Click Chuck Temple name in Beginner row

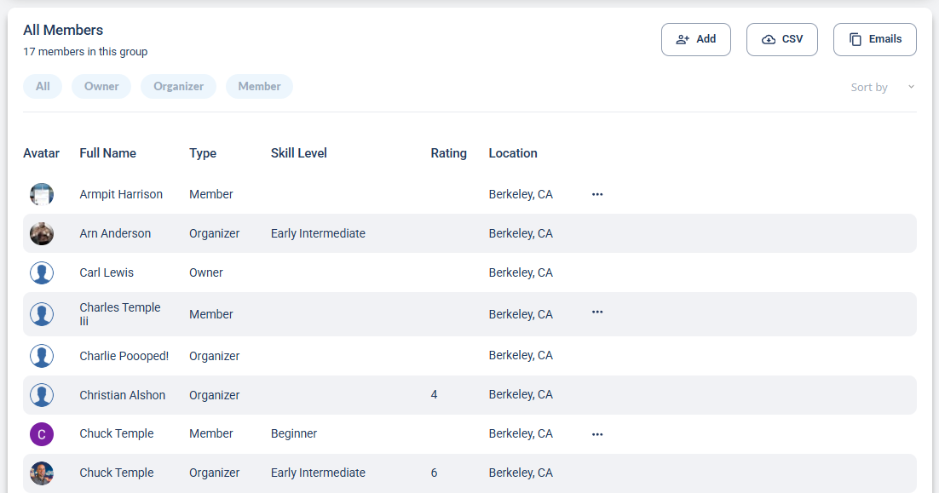pyautogui.click(x=117, y=433)
